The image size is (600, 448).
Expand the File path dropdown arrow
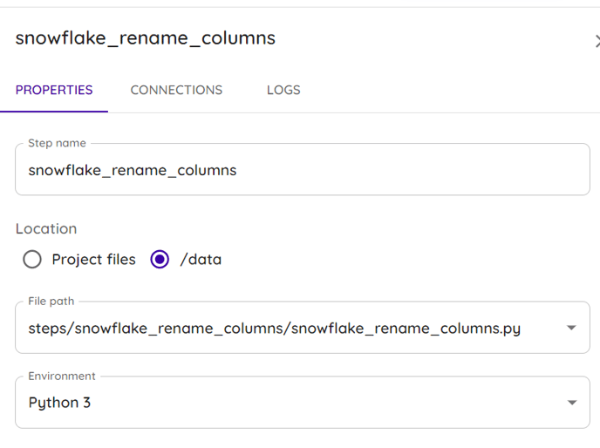pyautogui.click(x=571, y=328)
